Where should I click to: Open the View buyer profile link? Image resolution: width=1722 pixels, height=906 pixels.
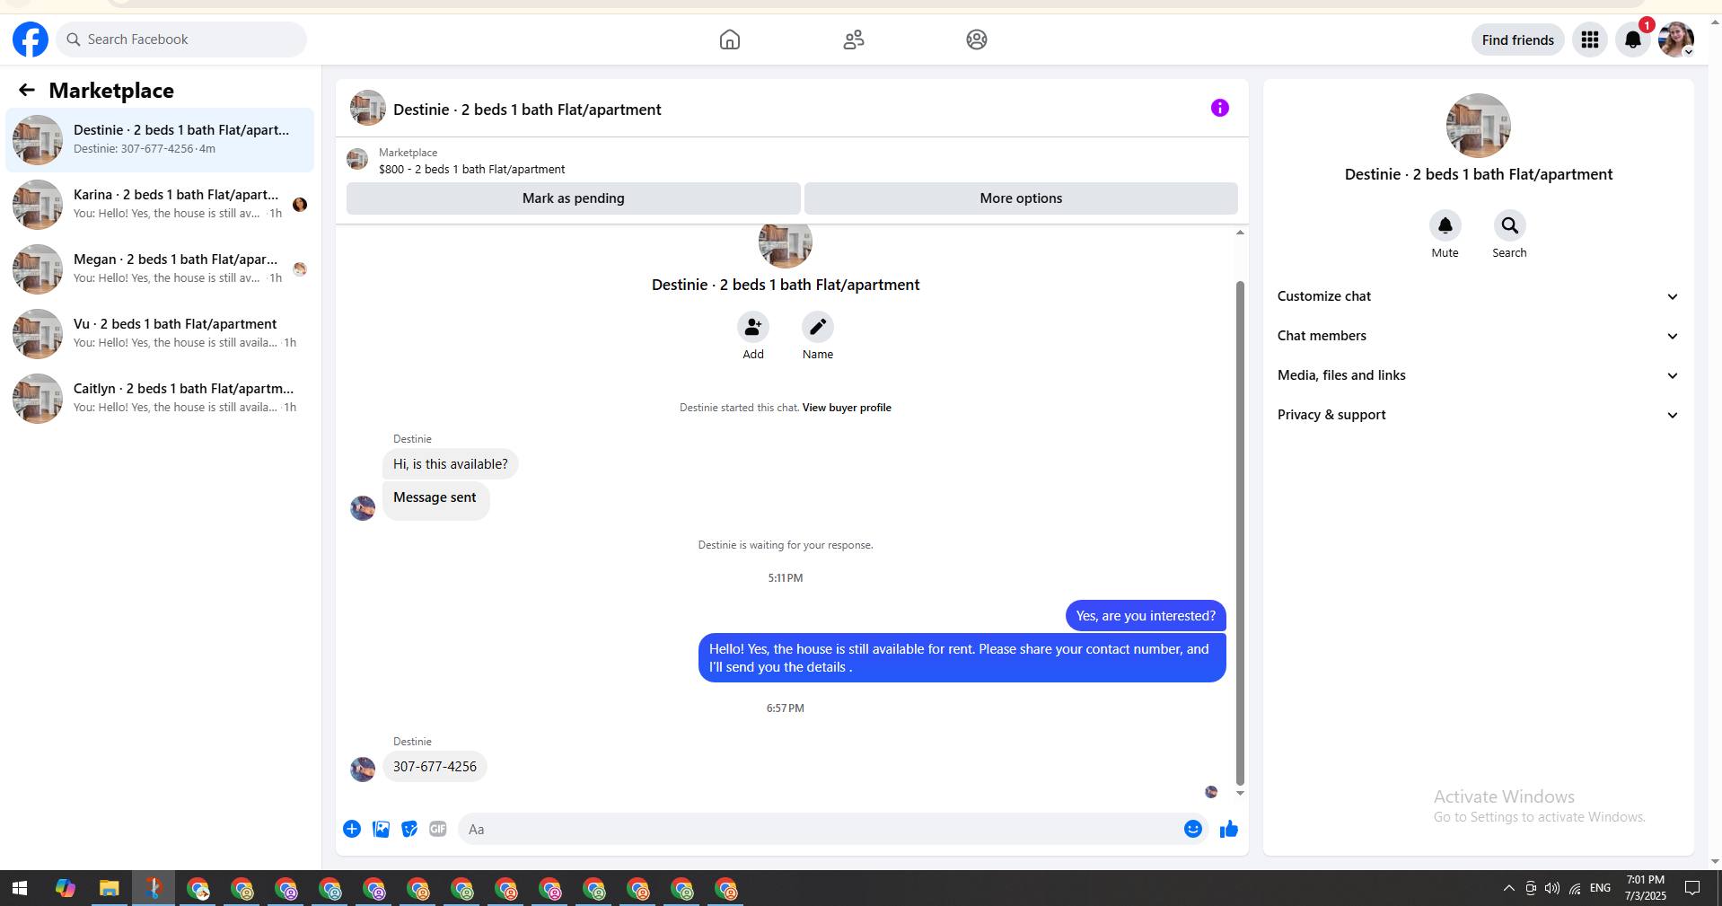click(x=847, y=408)
